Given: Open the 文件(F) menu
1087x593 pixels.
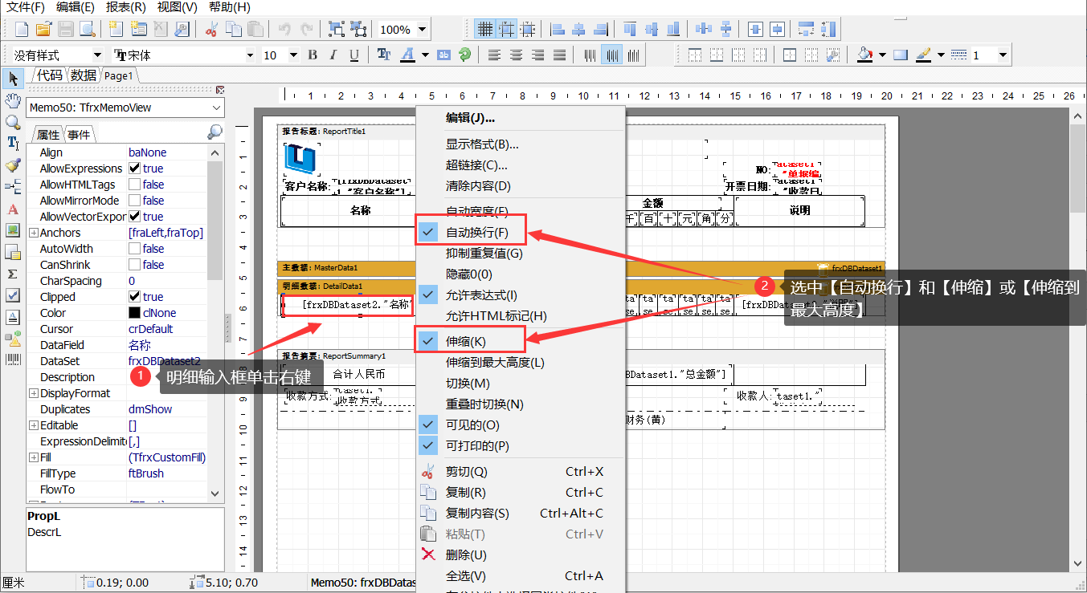Looking at the screenshot, I should pyautogui.click(x=27, y=7).
